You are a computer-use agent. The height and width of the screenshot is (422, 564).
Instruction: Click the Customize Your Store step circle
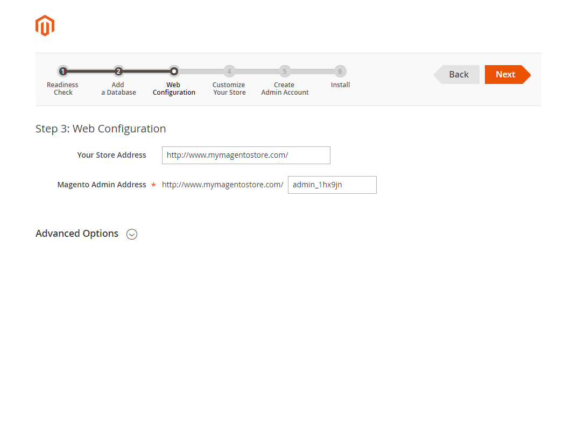(229, 71)
